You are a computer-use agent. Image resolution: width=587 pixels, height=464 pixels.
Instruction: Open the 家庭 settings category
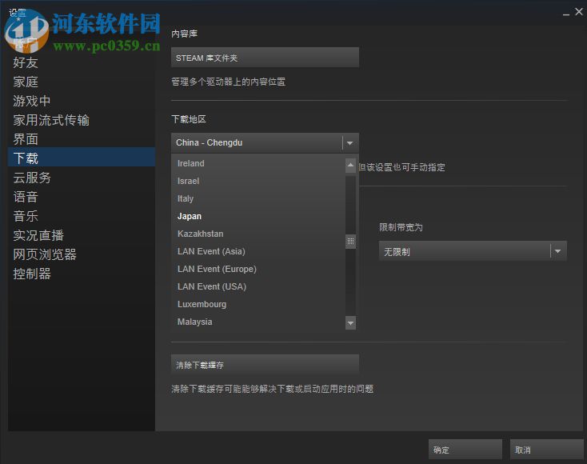pyautogui.click(x=82, y=82)
